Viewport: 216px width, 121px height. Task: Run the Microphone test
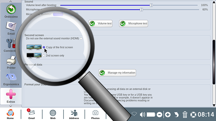(x=134, y=23)
